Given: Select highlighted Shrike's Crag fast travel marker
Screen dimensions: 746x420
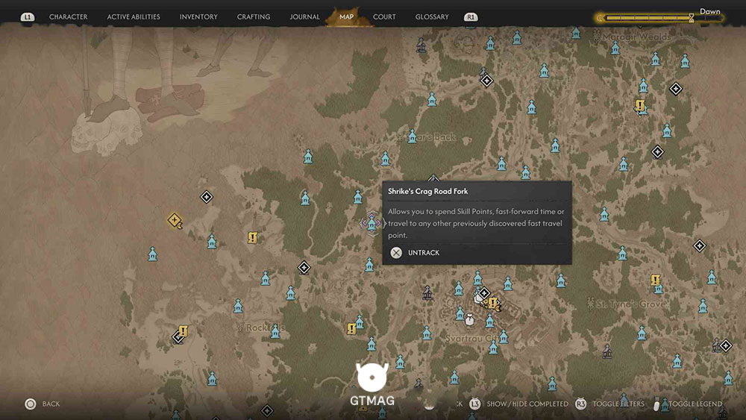Looking at the screenshot, I should click(372, 222).
